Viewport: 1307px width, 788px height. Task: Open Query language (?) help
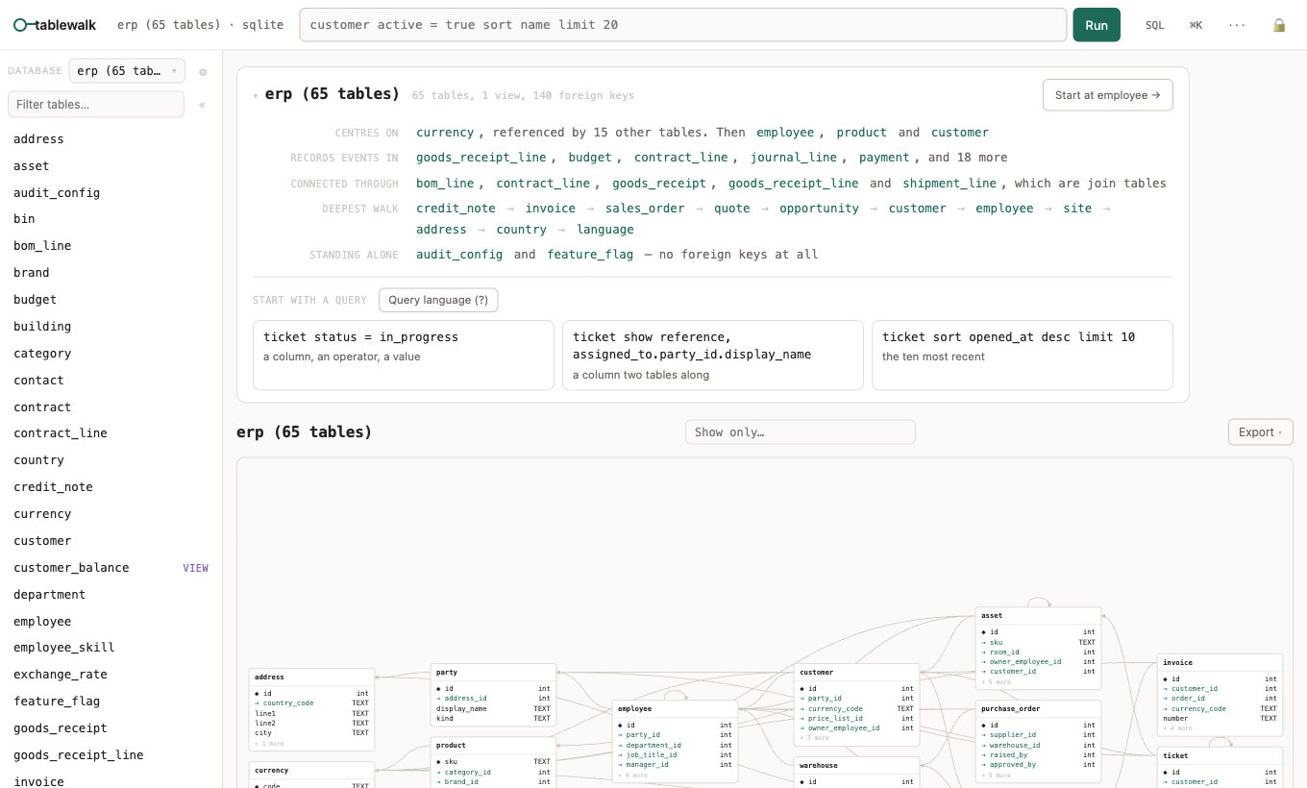[x=438, y=300]
